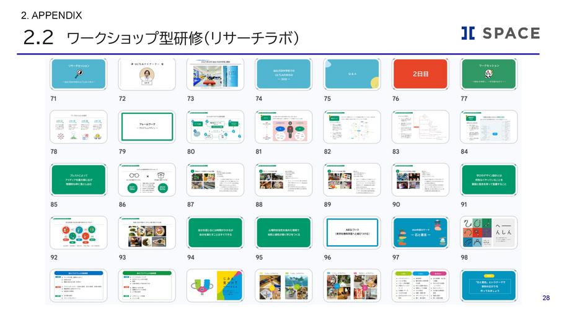
Task: Open the フレームワーク slide 79 thumbnail
Action: (147, 126)
